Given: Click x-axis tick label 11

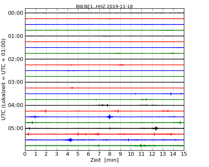Looking at the screenshot, I should pyautogui.click(x=141, y=154).
